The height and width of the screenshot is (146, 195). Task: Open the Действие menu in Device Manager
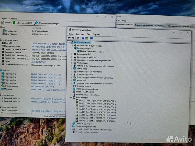pyautogui.click(x=80, y=34)
